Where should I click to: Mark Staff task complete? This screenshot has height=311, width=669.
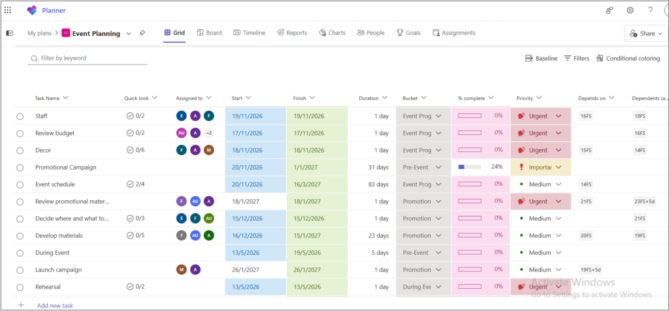[20, 116]
